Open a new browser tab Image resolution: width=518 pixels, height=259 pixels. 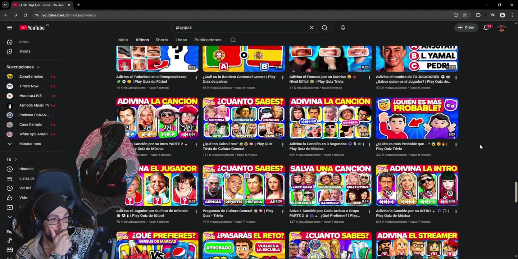(78, 5)
